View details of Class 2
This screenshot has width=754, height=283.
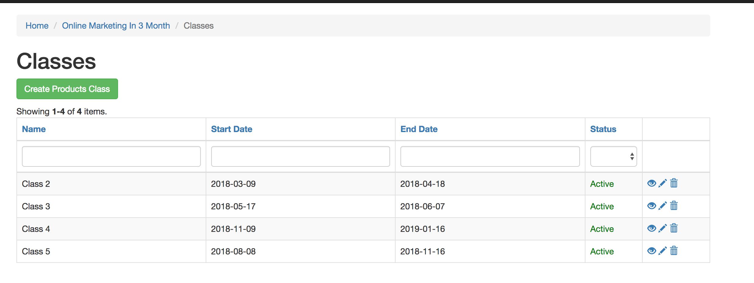[651, 183]
